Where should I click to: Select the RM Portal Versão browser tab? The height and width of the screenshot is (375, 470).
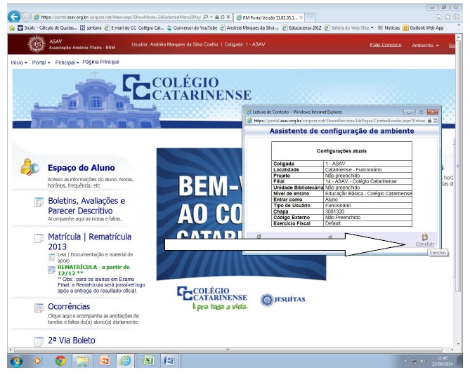(270, 18)
